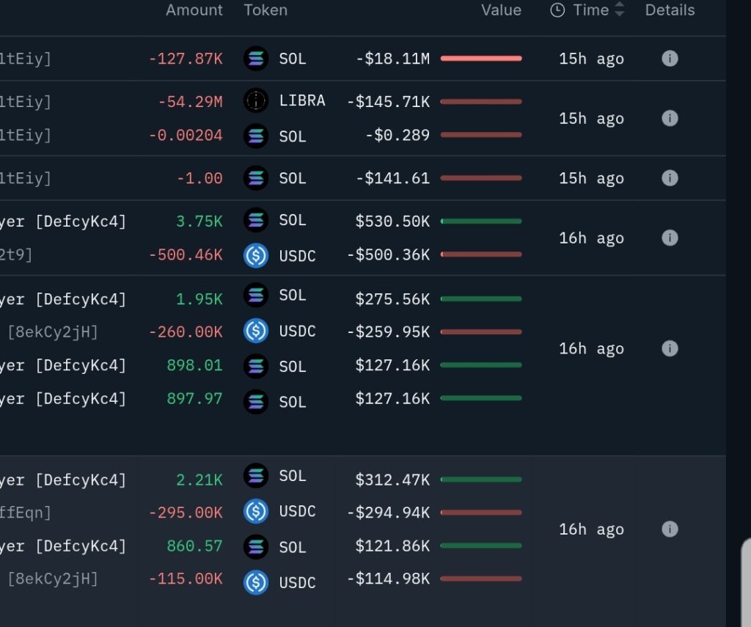Select the Token column header

pos(265,10)
